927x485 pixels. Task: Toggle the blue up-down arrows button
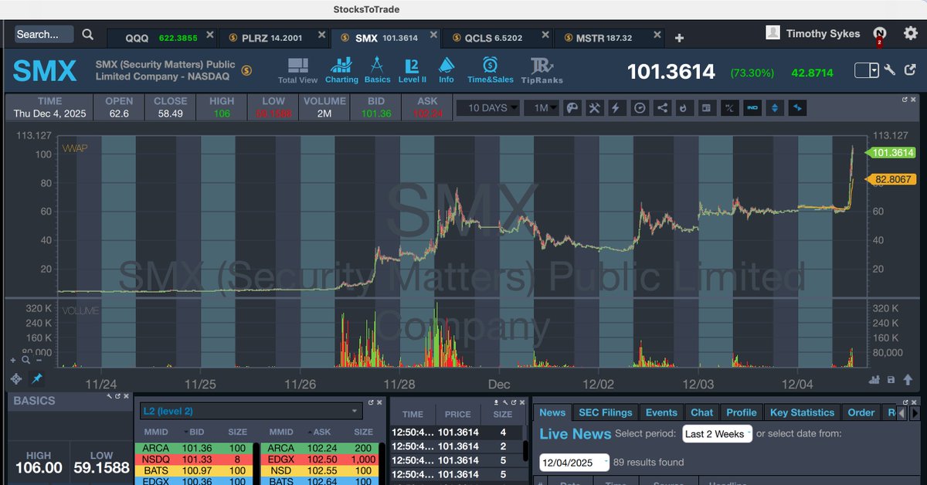coord(774,108)
